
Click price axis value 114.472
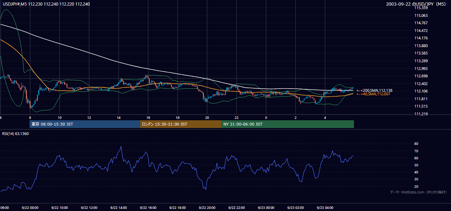[x=421, y=31]
